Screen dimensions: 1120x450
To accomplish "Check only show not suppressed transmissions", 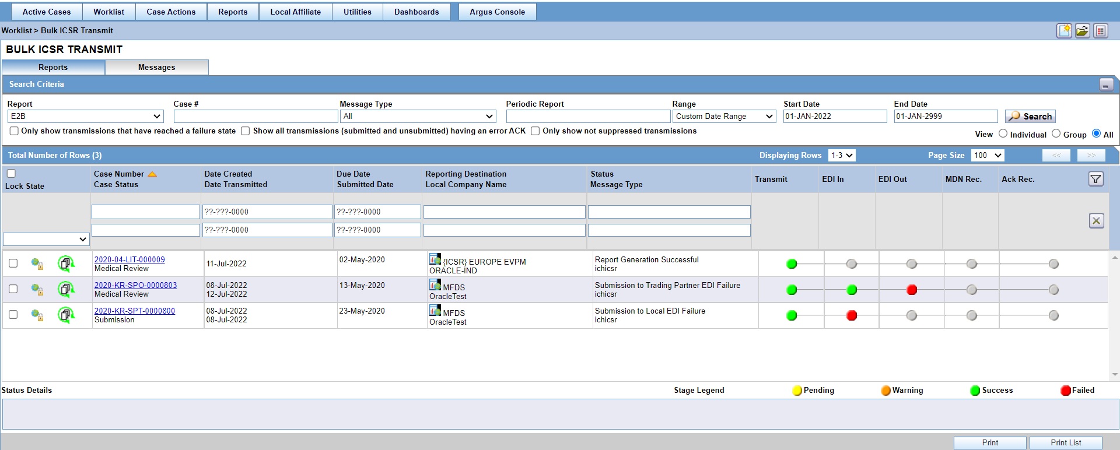I will pyautogui.click(x=535, y=131).
